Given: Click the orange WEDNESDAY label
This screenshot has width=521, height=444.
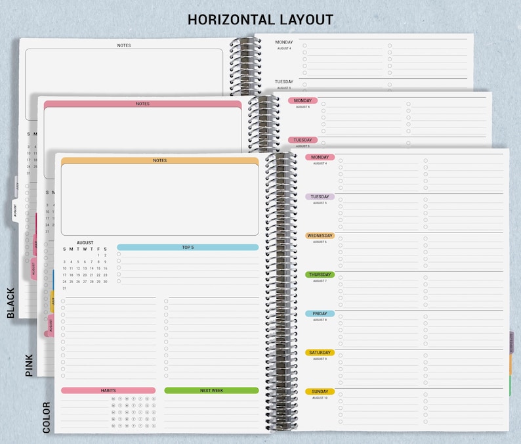Looking at the screenshot, I should pos(320,236).
